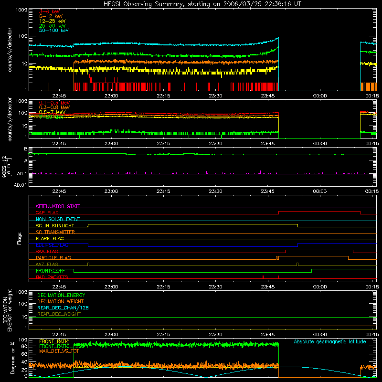Viewport: 382px width, 382px height.
Task: Click the REAR_DEC_CHAN/128 legend label
Action: 63,308
